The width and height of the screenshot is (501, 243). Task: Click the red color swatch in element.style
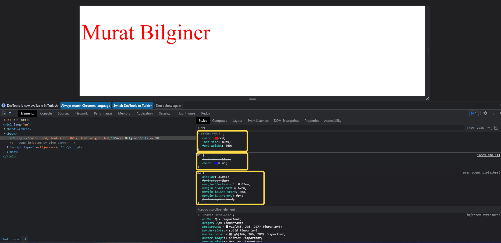[216, 138]
